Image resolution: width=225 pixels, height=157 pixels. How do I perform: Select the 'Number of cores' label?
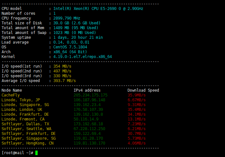click(18, 13)
